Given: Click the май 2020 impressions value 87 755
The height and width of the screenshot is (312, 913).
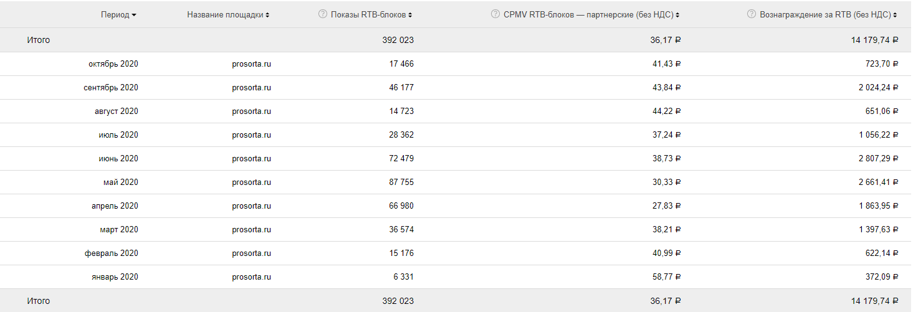Looking at the screenshot, I should pyautogui.click(x=401, y=182).
